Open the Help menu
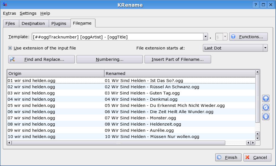 [x=45, y=13]
